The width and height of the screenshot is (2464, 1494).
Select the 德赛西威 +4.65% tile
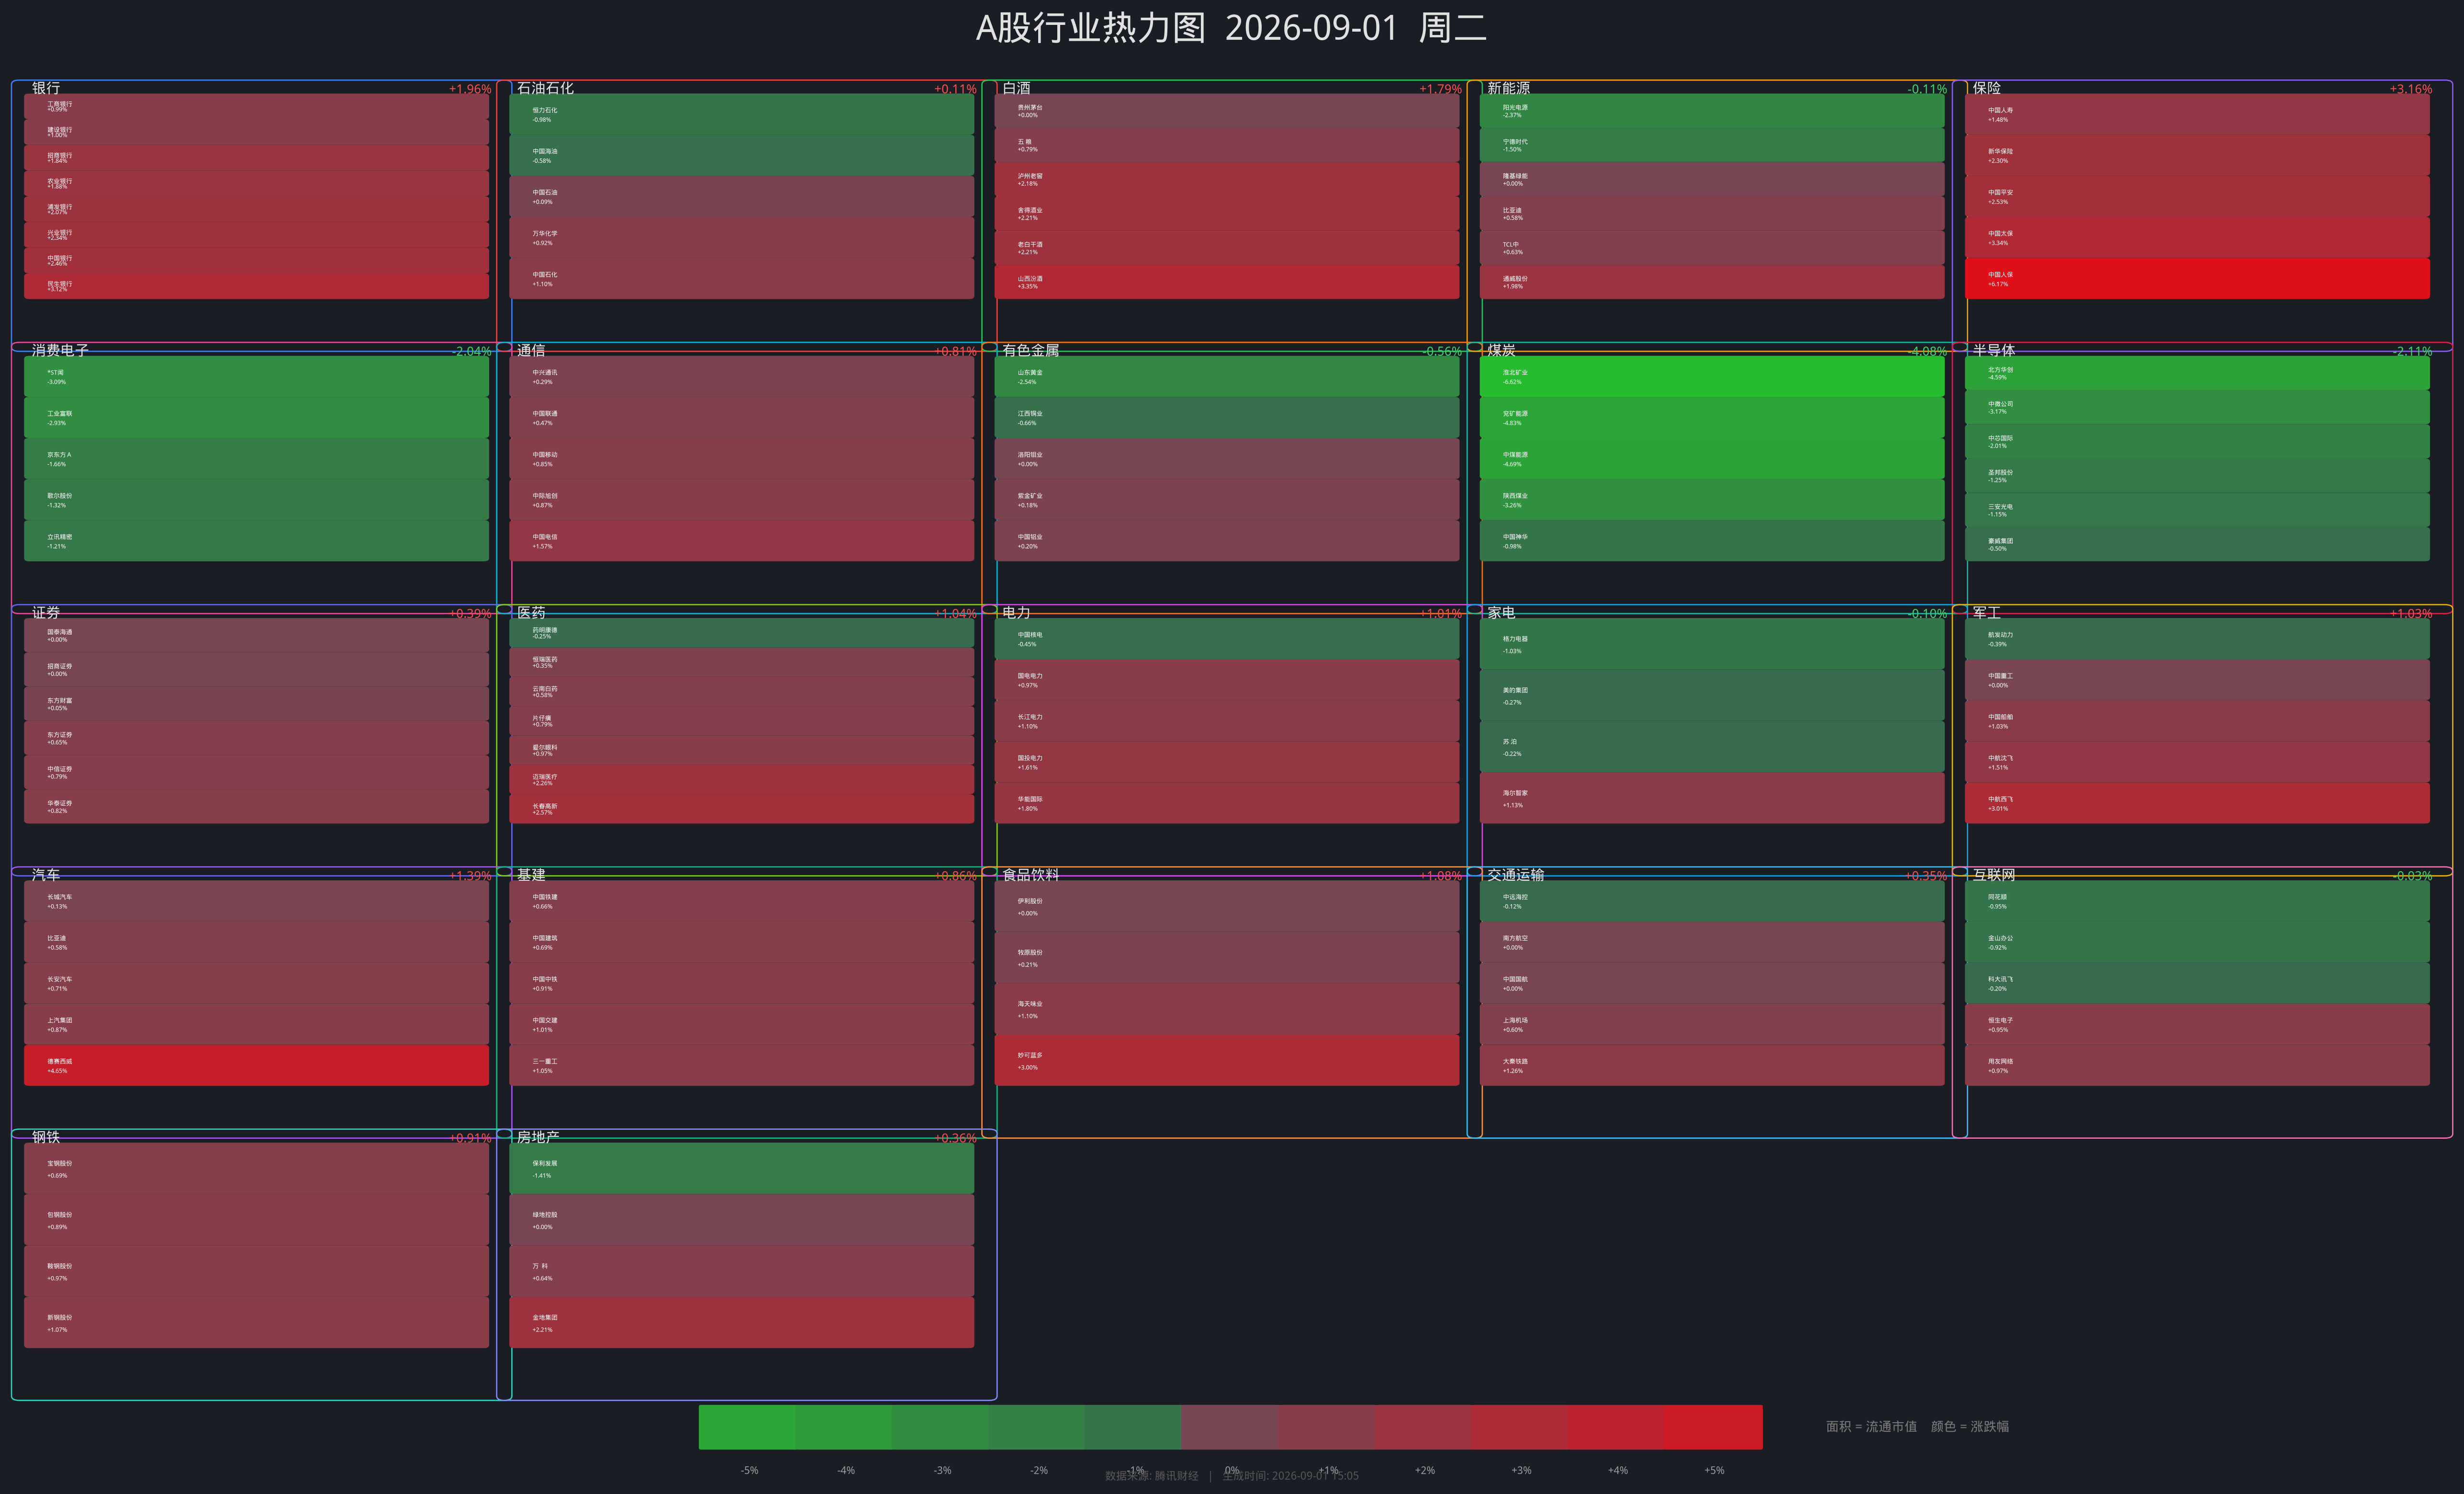click(x=256, y=1065)
